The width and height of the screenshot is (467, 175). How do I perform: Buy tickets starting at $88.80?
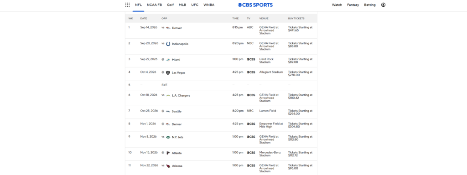pyautogui.click(x=300, y=45)
